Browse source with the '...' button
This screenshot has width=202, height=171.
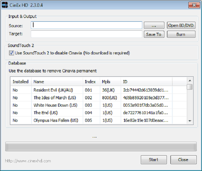coord(154,25)
